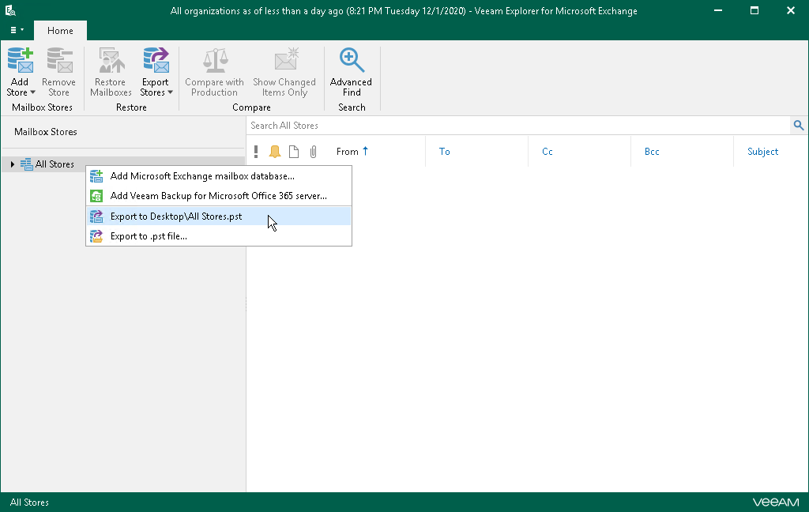This screenshot has height=512, width=809.
Task: Choose Export to Desktop\All Stores.pst
Action: 219,216
